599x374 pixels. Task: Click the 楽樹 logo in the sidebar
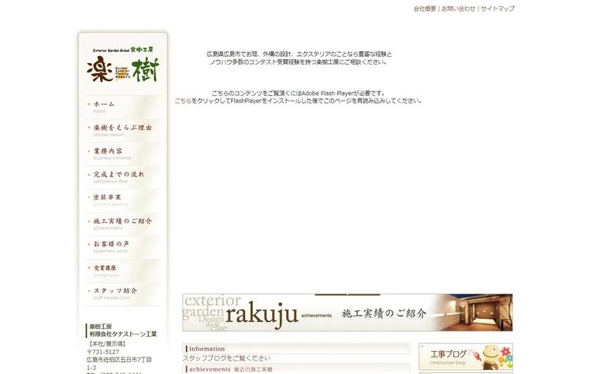(x=123, y=65)
